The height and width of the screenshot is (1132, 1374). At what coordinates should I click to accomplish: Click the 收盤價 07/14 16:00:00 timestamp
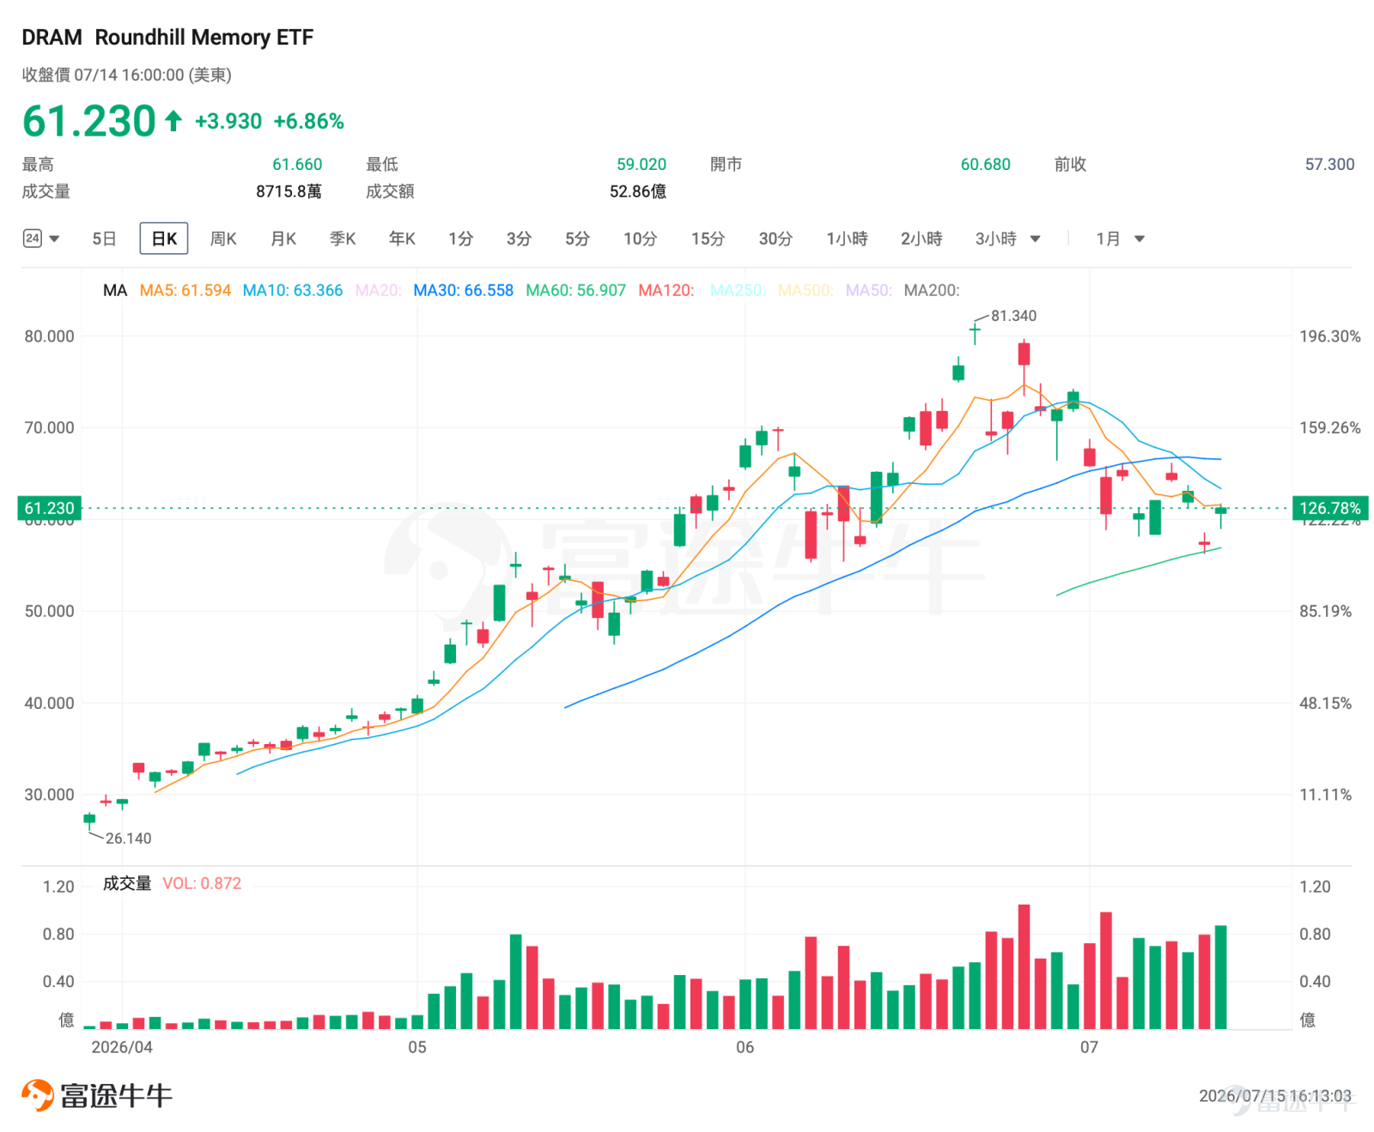point(127,75)
